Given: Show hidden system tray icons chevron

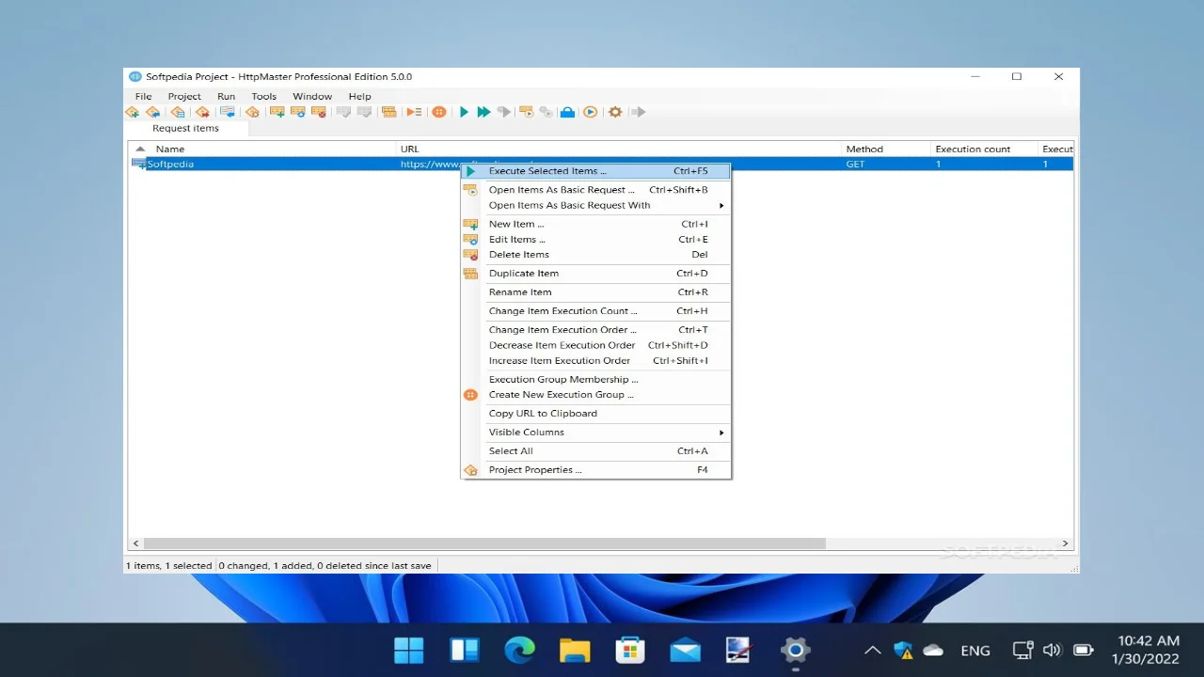Looking at the screenshot, I should [x=873, y=650].
